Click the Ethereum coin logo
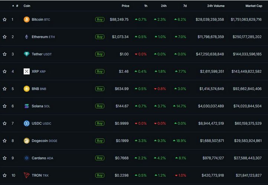 pos(26,37)
